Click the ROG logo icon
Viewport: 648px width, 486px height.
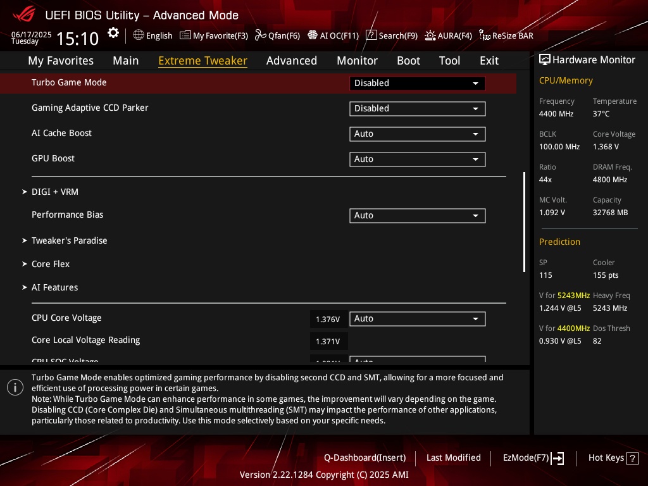25,15
